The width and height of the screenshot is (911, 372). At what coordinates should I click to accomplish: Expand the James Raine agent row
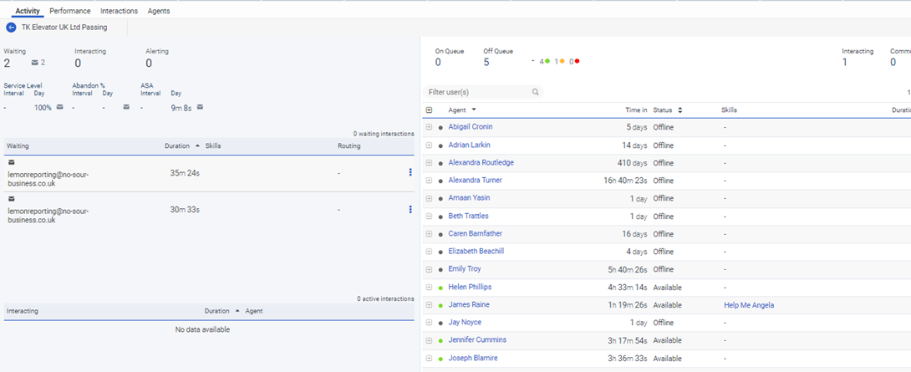coord(429,305)
